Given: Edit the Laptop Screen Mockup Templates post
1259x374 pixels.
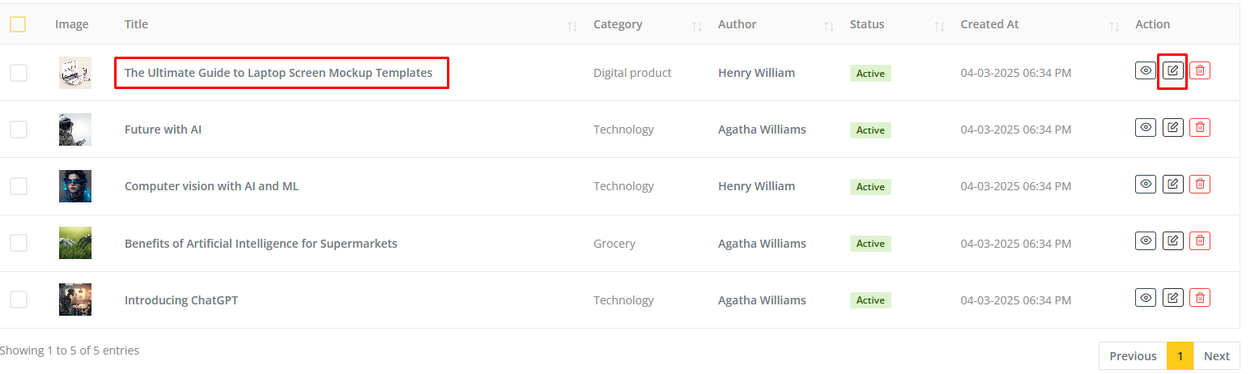Looking at the screenshot, I should coord(1172,70).
